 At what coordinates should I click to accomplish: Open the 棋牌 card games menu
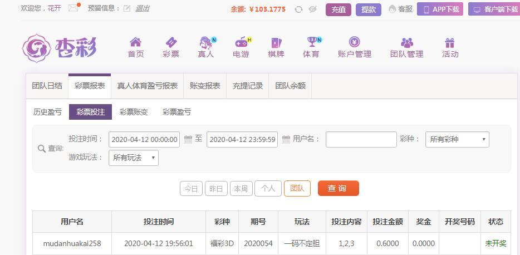[276, 48]
